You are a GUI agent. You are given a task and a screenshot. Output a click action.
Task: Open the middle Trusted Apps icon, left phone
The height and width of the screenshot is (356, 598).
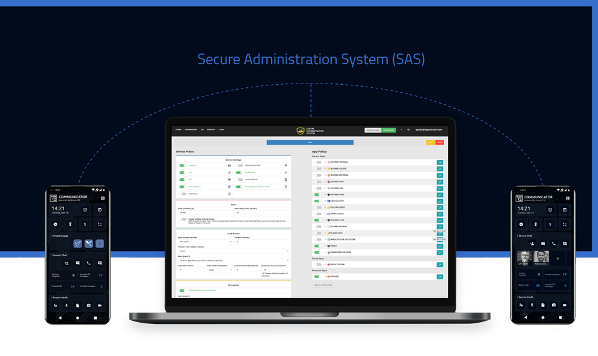(x=89, y=244)
